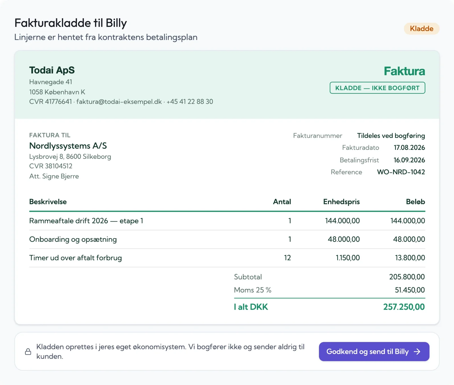Click the I alt DKK label

[251, 307]
